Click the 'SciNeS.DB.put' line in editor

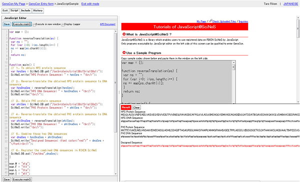34,153
